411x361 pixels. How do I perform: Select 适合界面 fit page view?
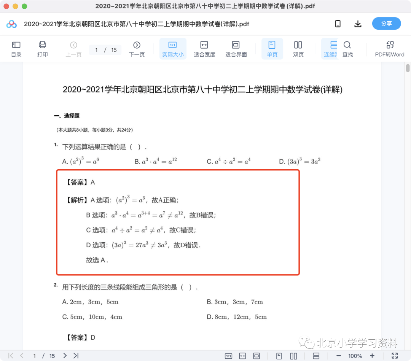236,49
